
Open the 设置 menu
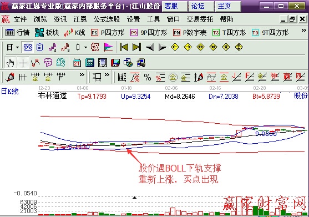point(133,19)
